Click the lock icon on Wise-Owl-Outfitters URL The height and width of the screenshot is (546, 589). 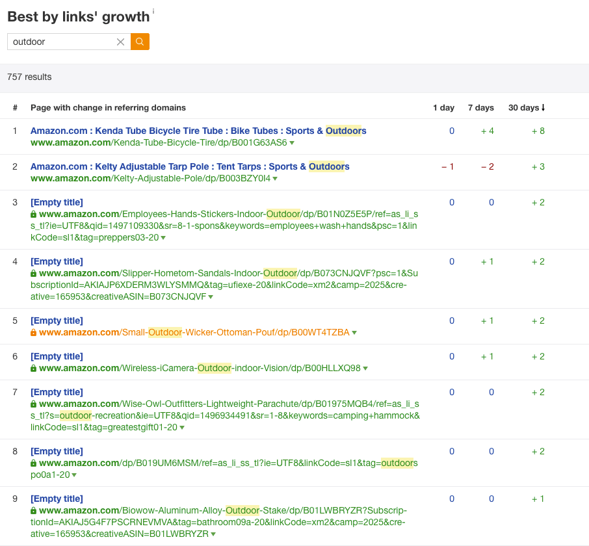33,404
